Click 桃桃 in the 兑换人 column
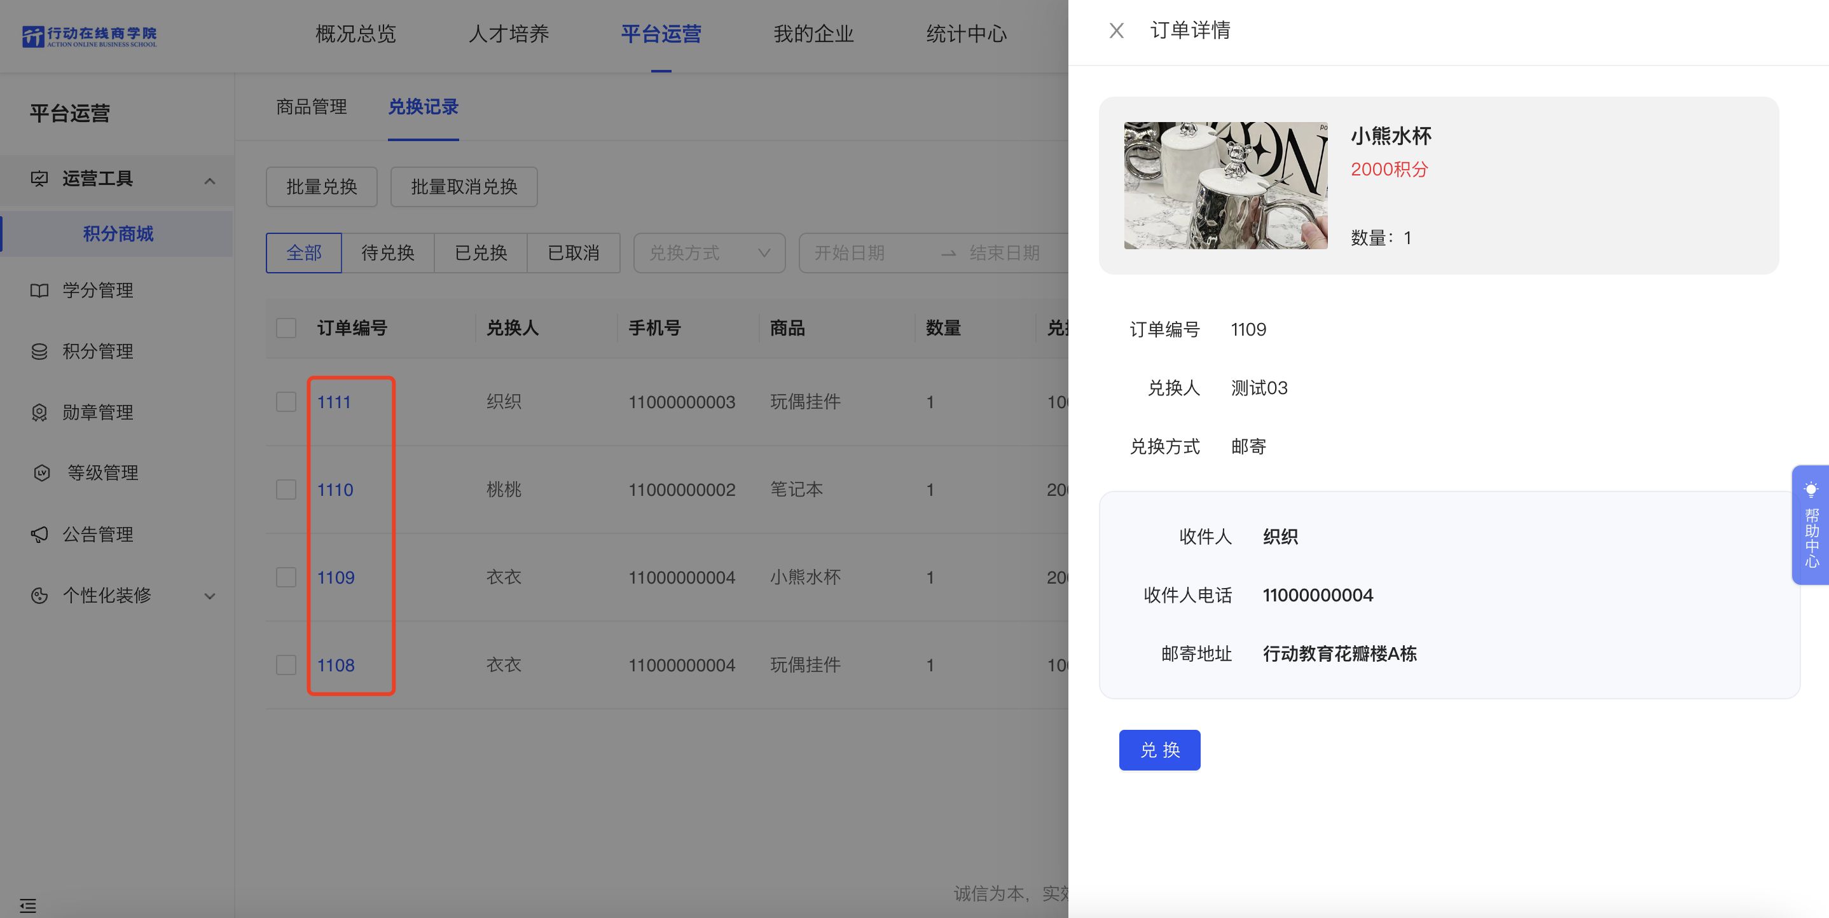The image size is (1829, 918). click(x=504, y=489)
